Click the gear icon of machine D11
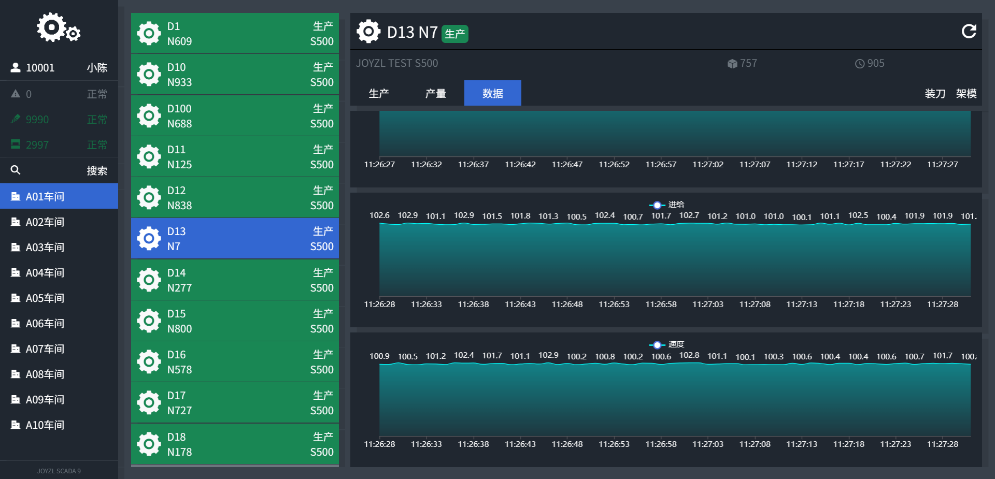995x479 pixels. pos(149,156)
